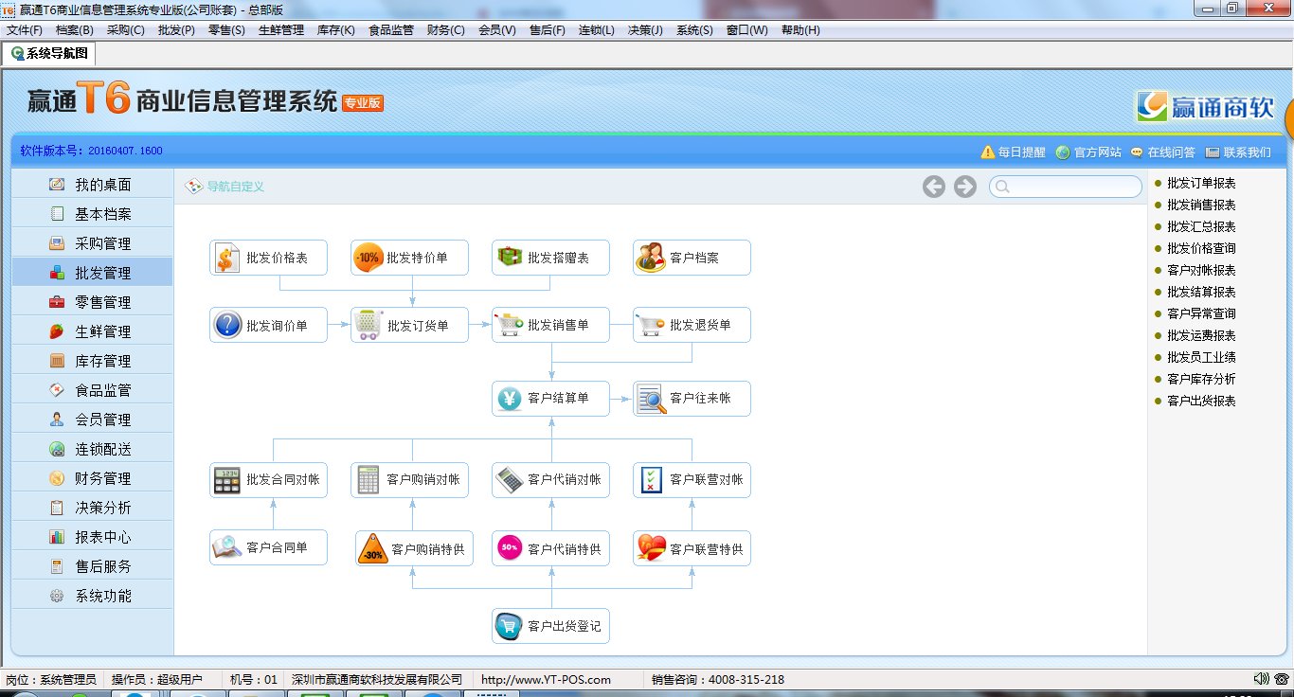Click the volume speaker tray icon
1294x697 pixels.
1261,679
